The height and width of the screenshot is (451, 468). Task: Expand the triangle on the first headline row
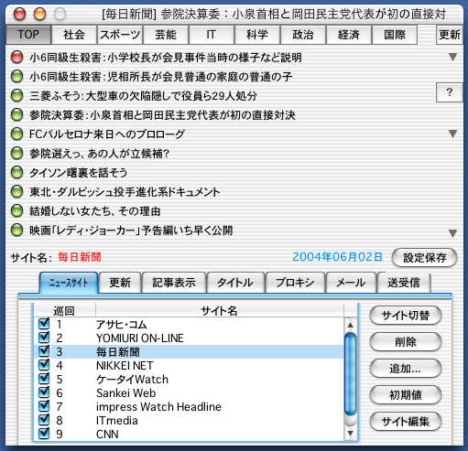(x=453, y=57)
